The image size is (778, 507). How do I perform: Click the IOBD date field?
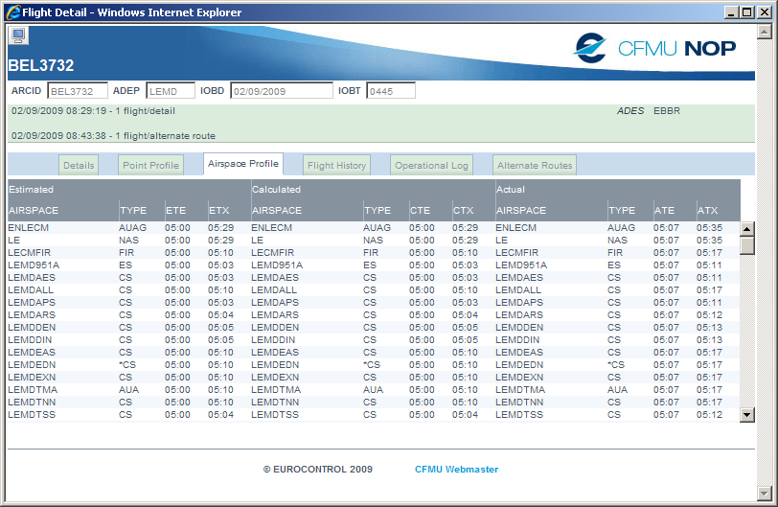(280, 91)
